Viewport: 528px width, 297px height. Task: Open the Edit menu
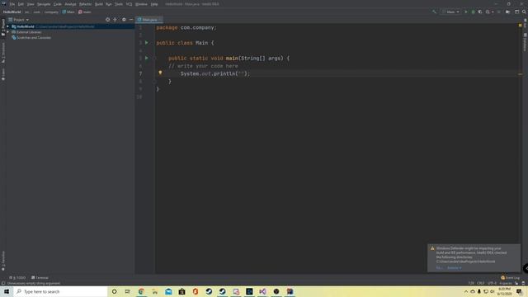(21, 4)
